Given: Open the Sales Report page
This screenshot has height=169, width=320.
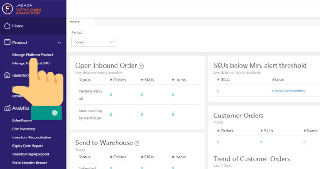Looking at the screenshot, I should coord(22,121).
